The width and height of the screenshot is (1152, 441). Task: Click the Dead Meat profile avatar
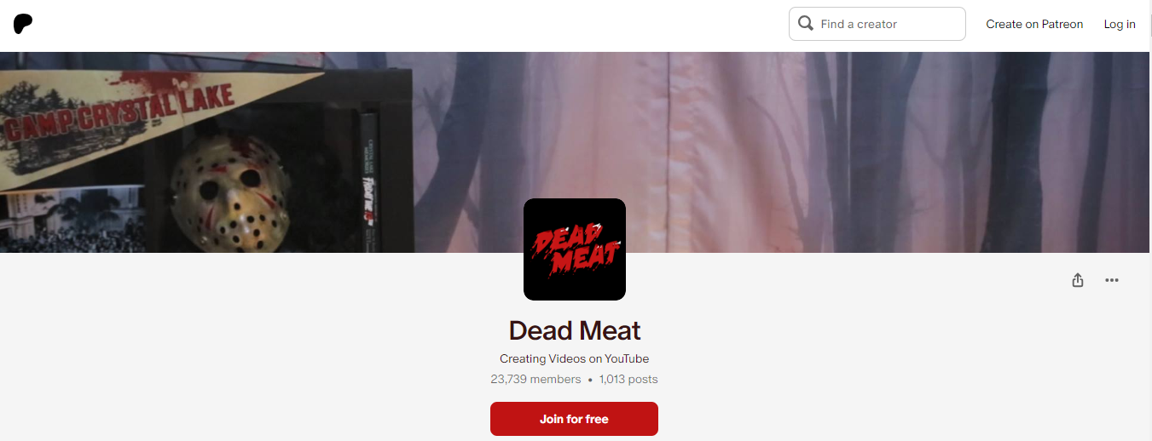(575, 249)
